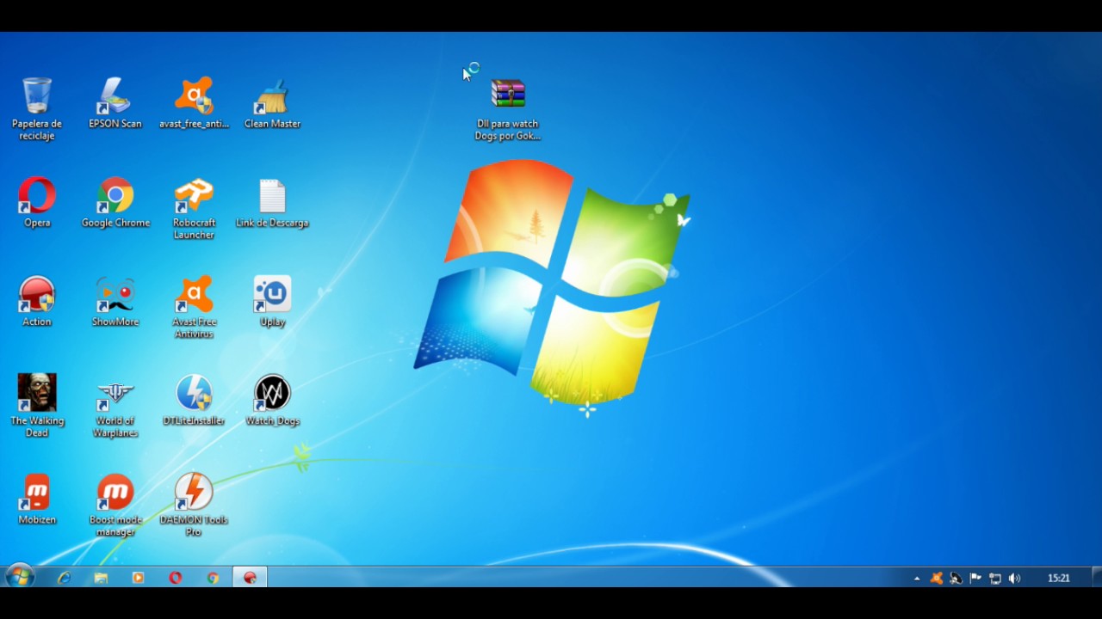Open Action Center flag tray icon
1102x619 pixels.
[x=975, y=579]
